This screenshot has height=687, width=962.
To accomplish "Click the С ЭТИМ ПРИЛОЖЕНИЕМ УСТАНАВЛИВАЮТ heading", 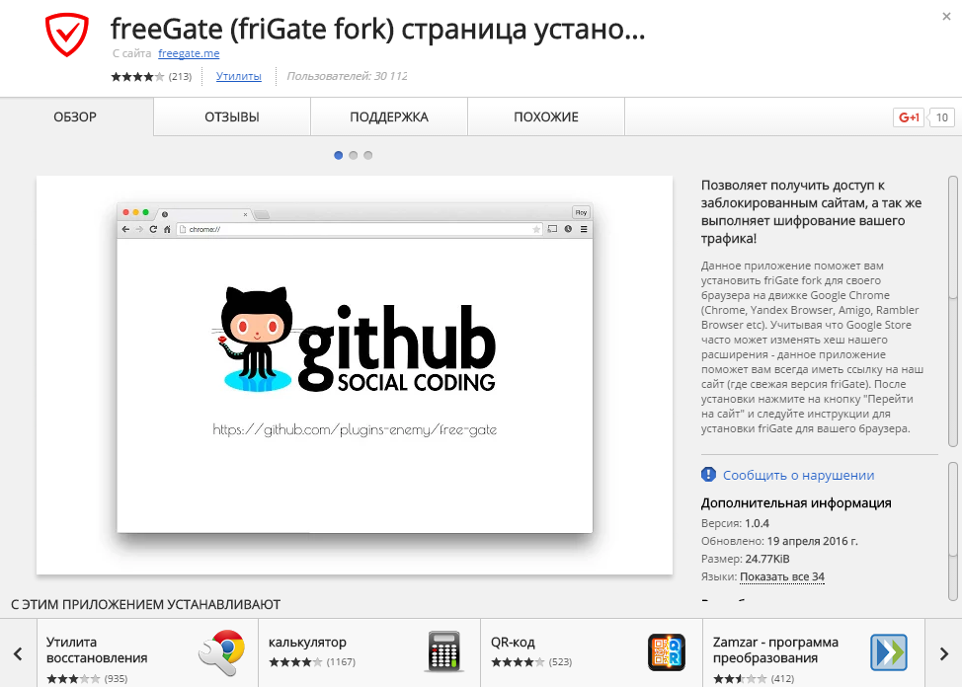I will tap(145, 604).
